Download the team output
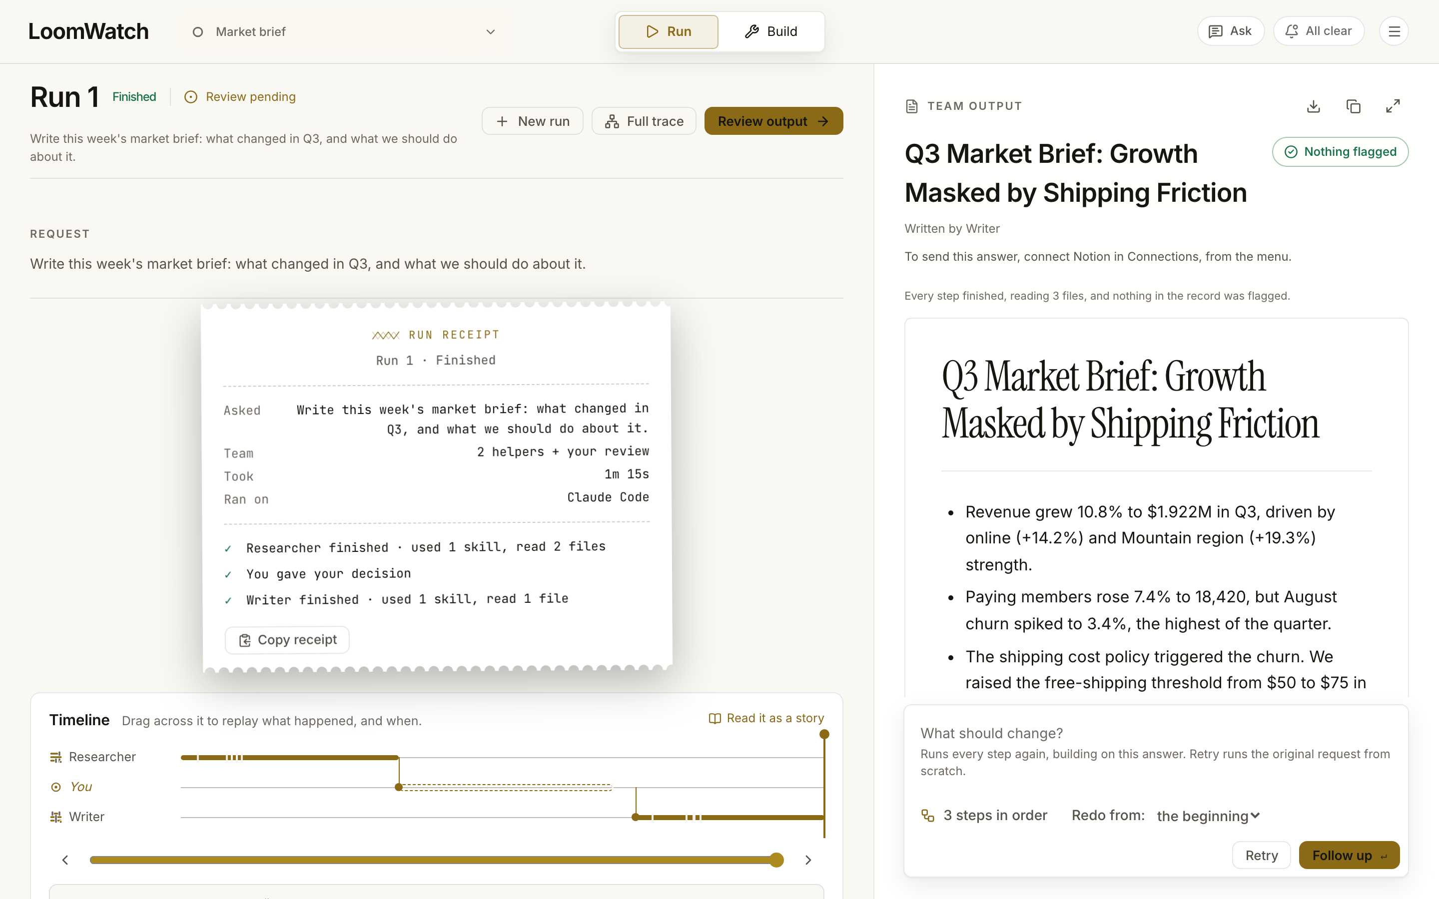Screen dimensions: 1439x899 1314,106
